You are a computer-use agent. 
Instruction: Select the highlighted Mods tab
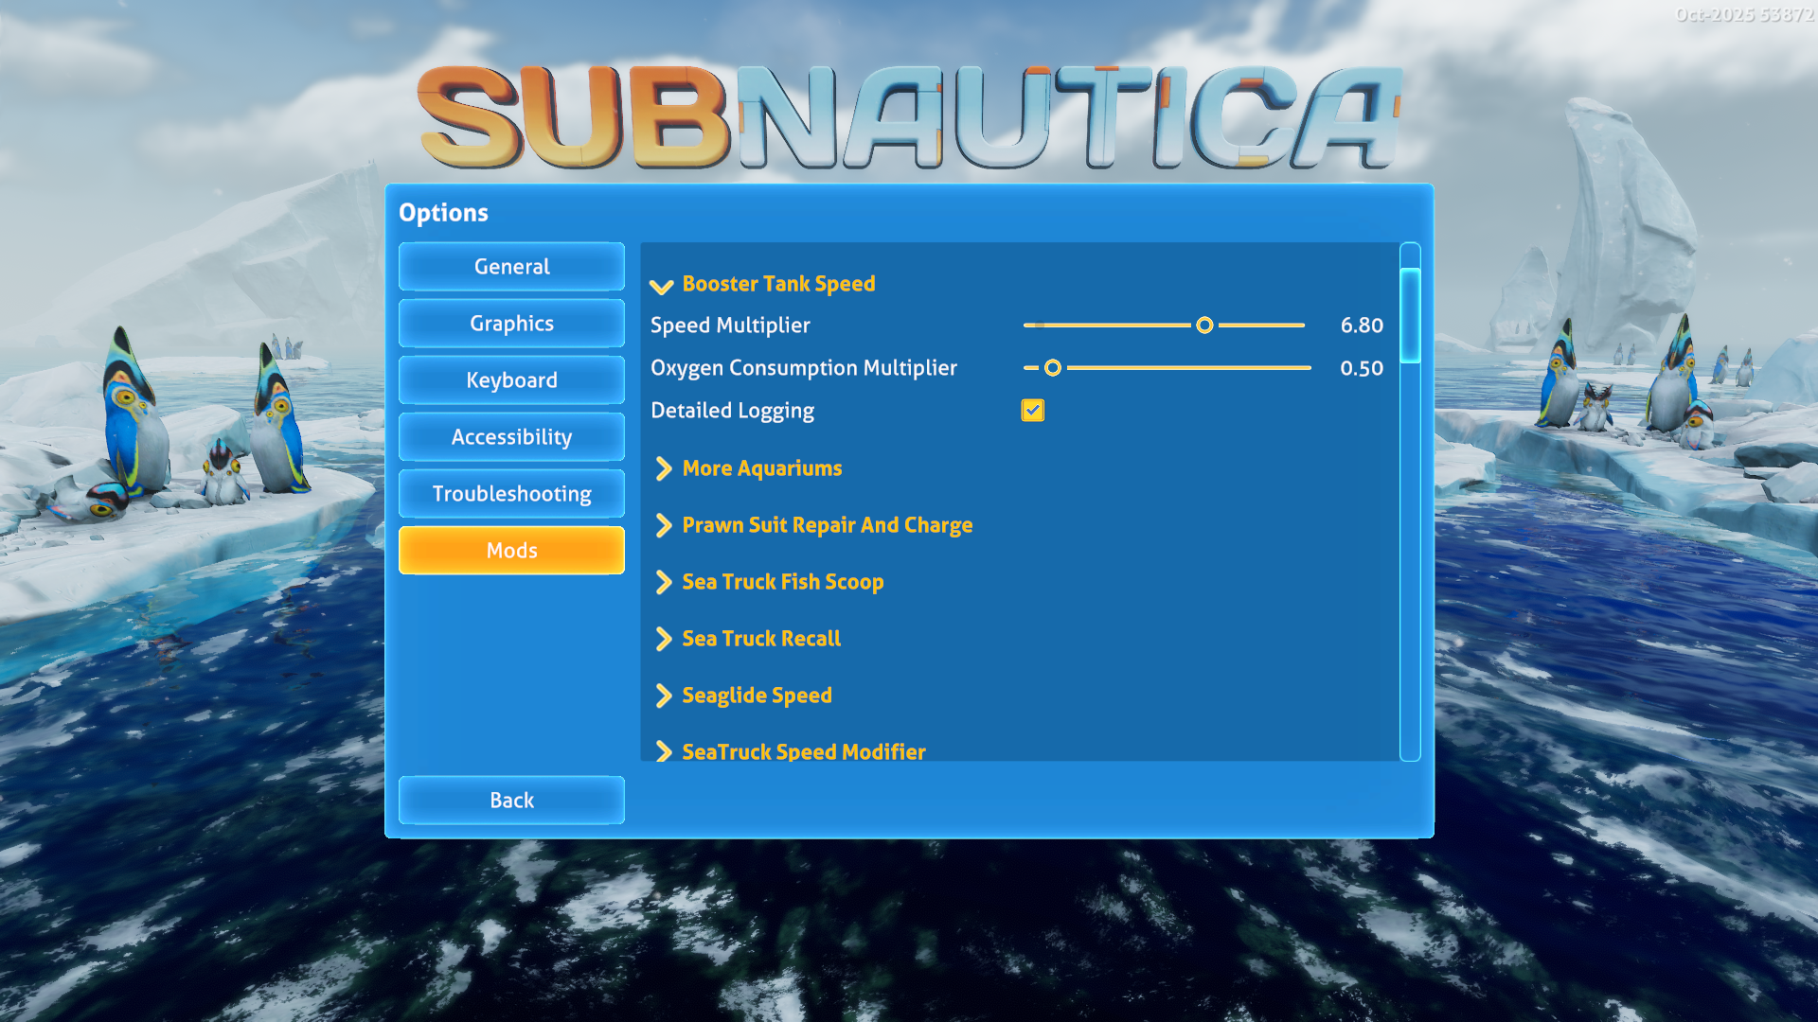[511, 551]
